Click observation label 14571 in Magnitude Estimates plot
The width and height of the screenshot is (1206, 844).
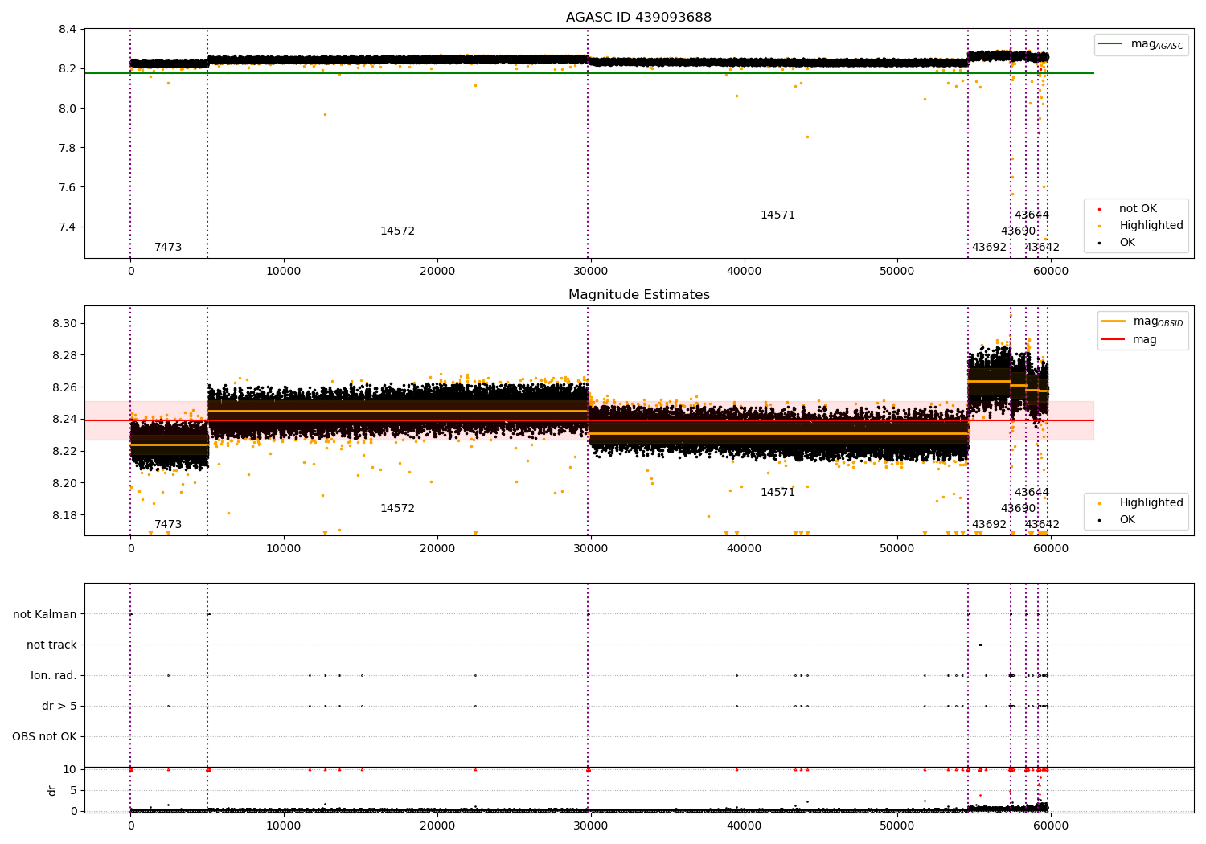pyautogui.click(x=777, y=493)
